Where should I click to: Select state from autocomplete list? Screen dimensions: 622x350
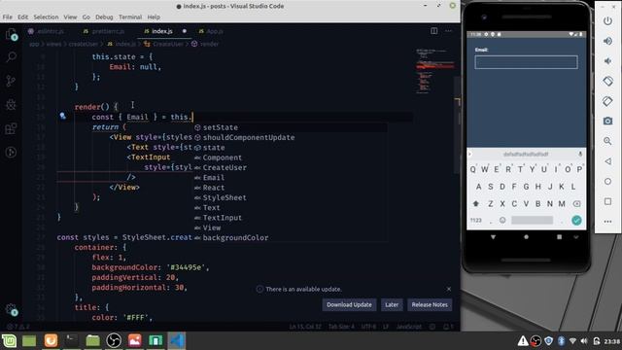click(x=291, y=147)
